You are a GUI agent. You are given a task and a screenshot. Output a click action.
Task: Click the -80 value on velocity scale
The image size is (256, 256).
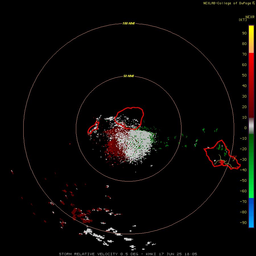point(243,212)
